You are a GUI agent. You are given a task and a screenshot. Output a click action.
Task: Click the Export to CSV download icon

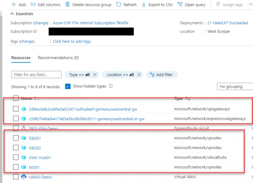[144, 5]
